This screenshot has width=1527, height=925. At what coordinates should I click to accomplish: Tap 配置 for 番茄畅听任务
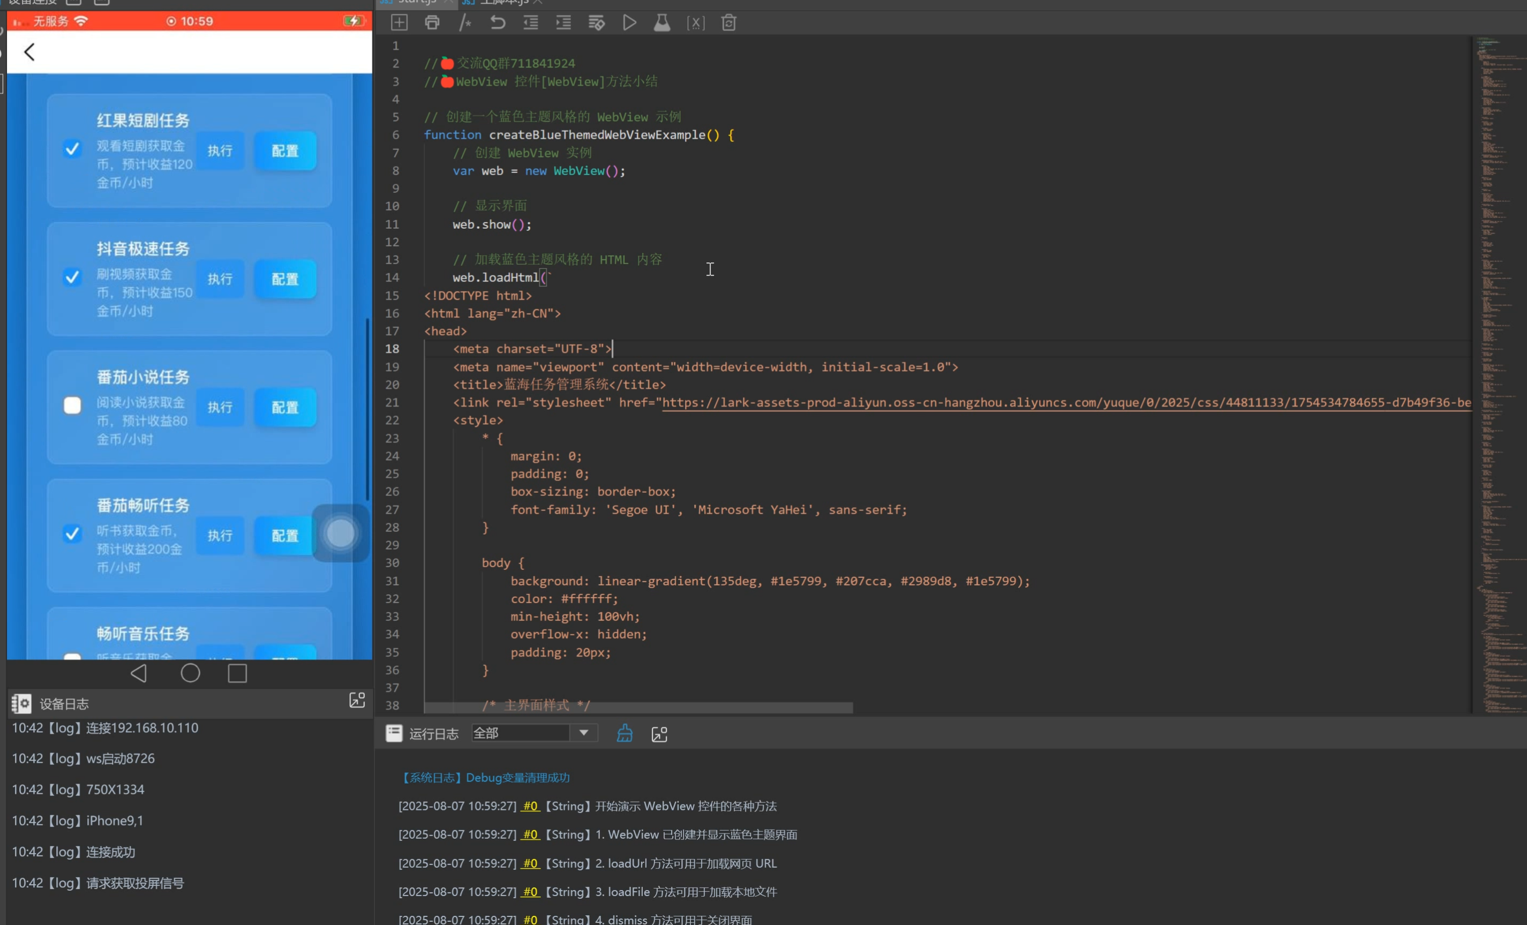285,535
